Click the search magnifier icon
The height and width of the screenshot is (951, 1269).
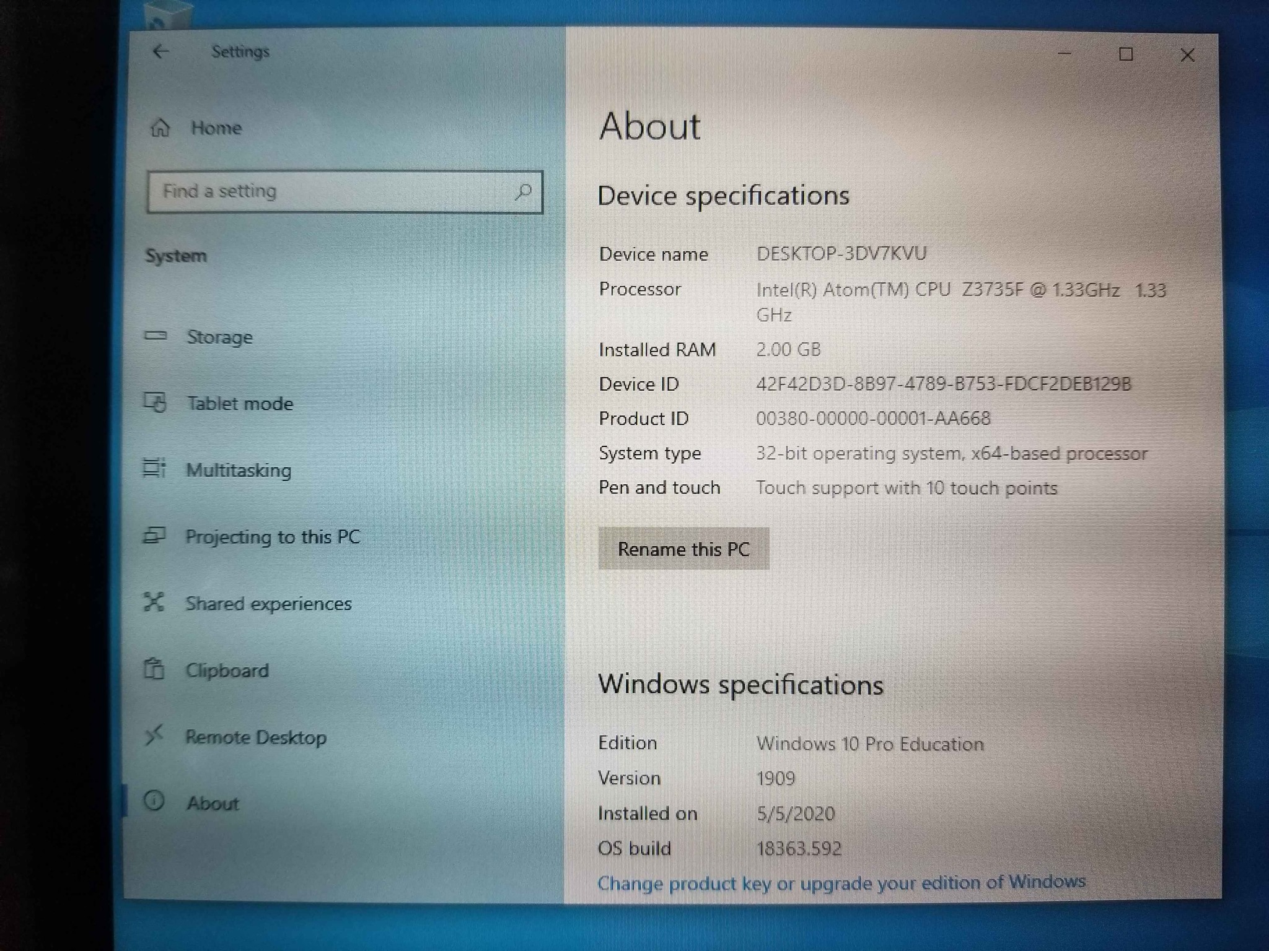tap(523, 192)
